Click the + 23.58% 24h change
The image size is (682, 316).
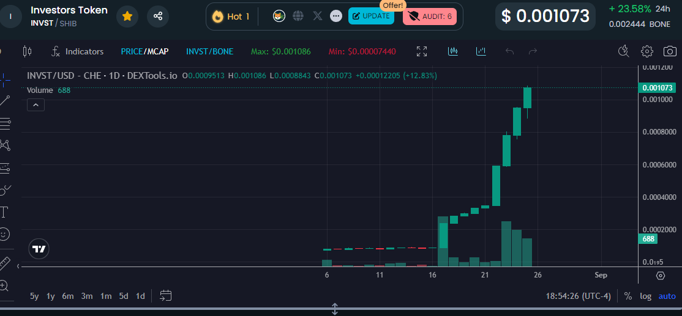pyautogui.click(x=639, y=9)
